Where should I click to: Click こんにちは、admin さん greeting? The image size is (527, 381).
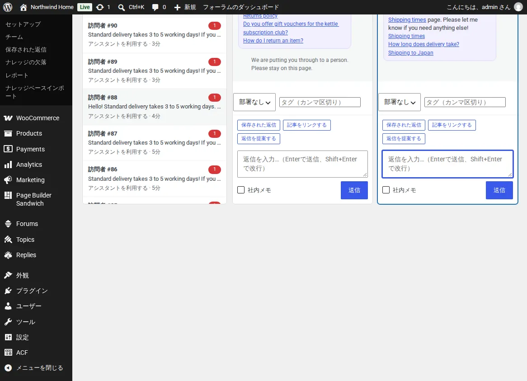click(x=478, y=7)
